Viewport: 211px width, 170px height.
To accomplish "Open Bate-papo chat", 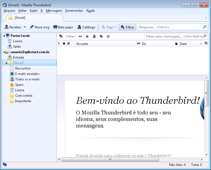I will coord(63,27).
